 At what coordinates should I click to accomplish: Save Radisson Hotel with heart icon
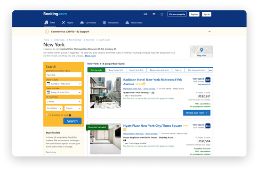point(118,80)
